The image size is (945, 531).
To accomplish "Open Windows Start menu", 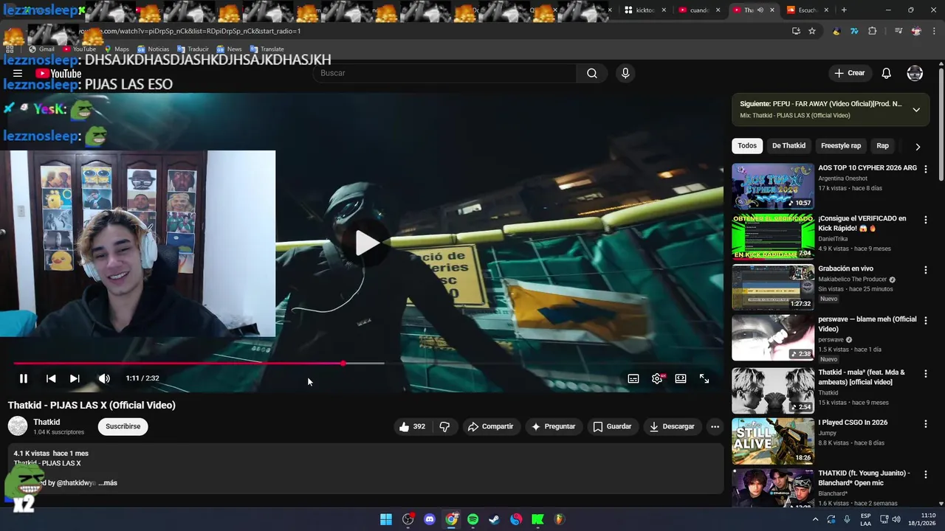I will (x=386, y=519).
